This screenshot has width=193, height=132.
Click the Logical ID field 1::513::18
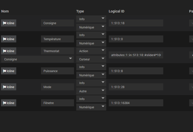click(136, 23)
